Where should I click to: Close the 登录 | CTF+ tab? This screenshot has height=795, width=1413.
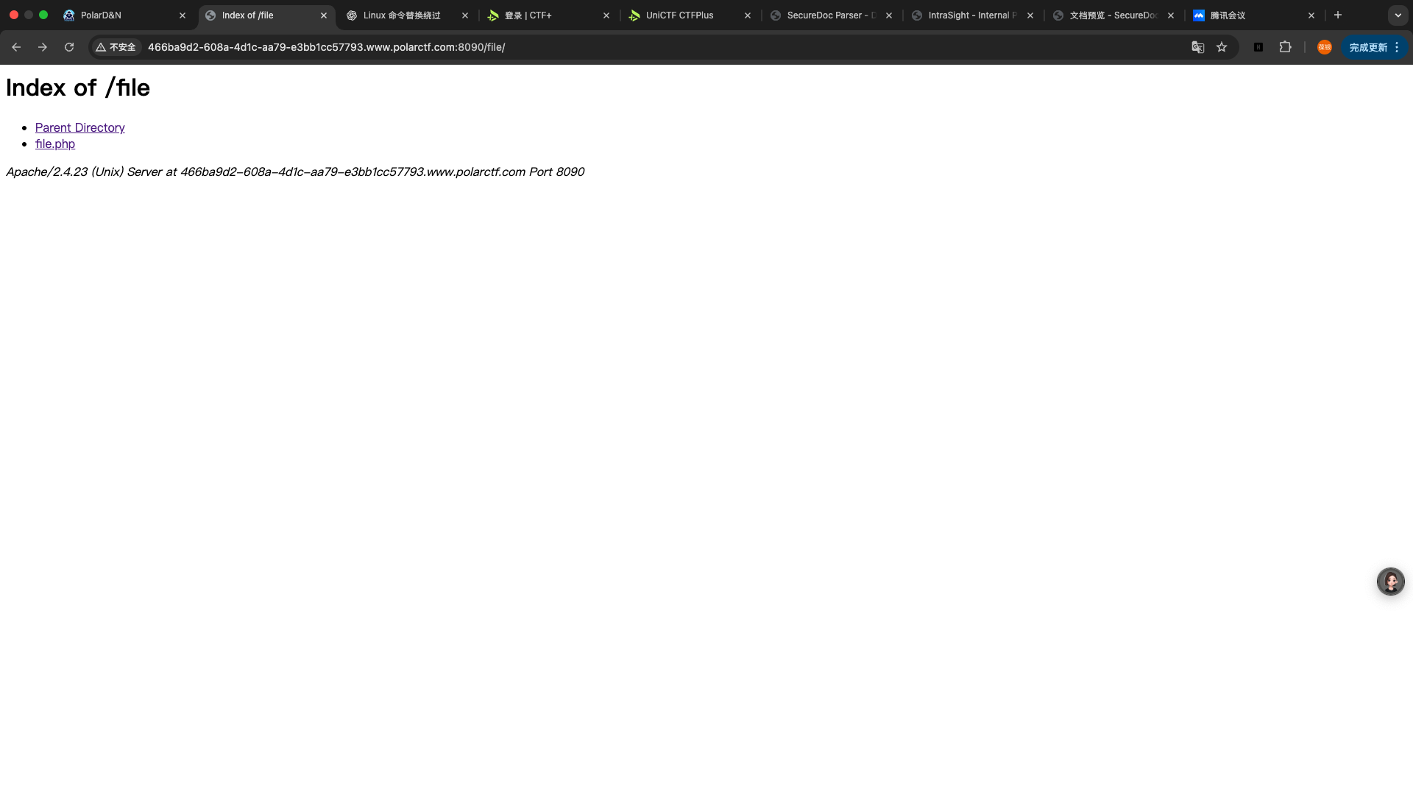pyautogui.click(x=606, y=15)
